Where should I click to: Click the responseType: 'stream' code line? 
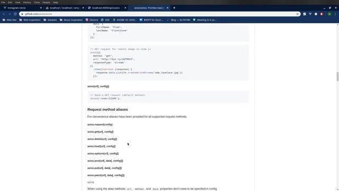(109, 63)
